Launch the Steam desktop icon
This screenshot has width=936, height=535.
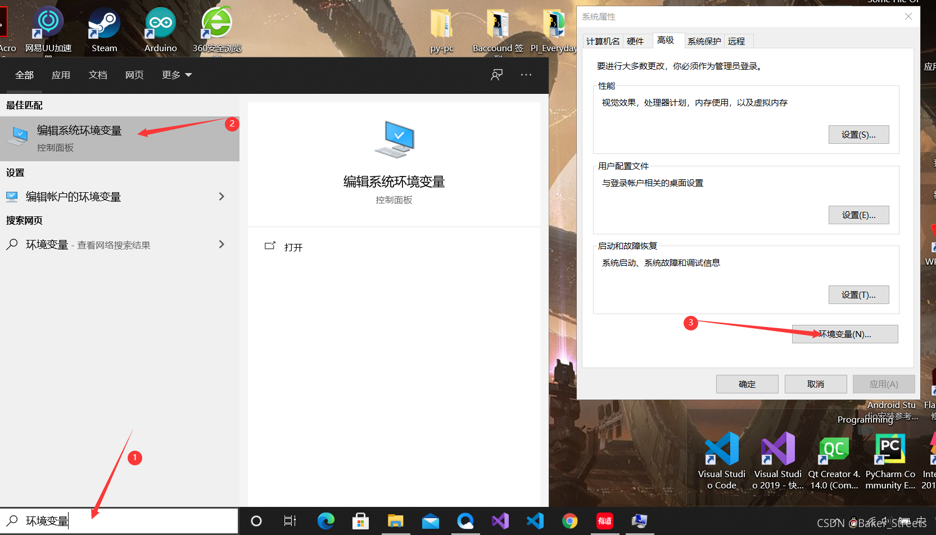[x=105, y=29]
